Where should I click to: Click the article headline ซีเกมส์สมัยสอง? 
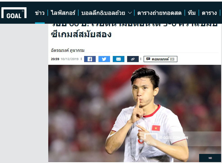pyautogui.click(x=81, y=34)
